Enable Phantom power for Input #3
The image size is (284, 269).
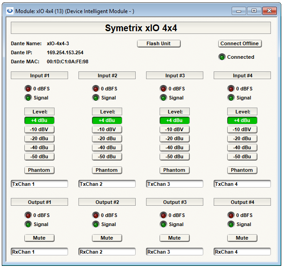pos(174,170)
